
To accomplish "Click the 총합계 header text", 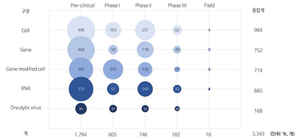I will (258, 10).
